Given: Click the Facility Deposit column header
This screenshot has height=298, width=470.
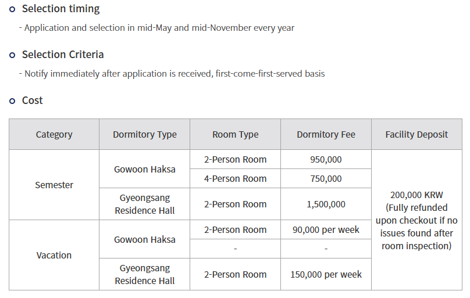Looking at the screenshot, I should coord(416,135).
